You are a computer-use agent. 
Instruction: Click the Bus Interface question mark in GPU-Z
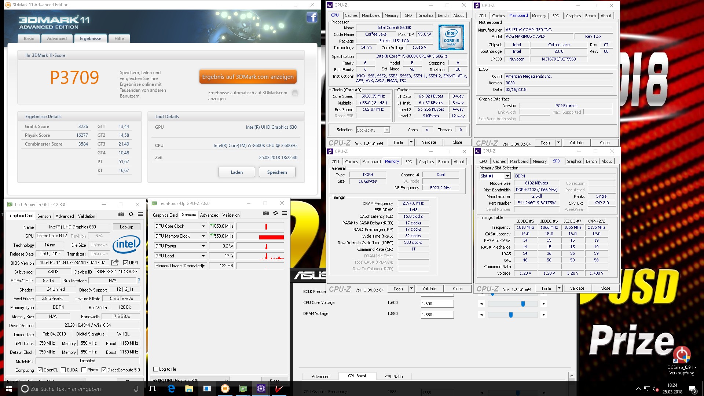[139, 280]
